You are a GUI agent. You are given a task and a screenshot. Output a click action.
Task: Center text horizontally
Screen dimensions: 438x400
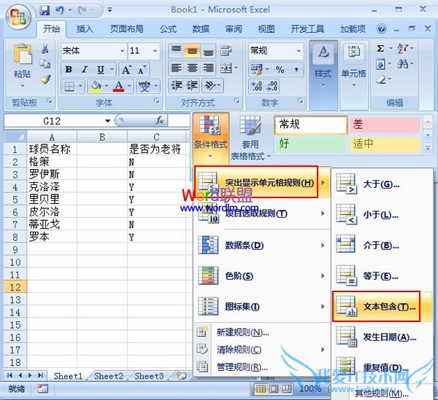pos(192,68)
